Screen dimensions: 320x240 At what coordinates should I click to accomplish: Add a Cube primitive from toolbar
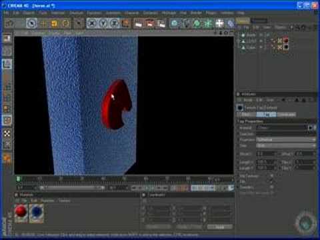(175, 23)
